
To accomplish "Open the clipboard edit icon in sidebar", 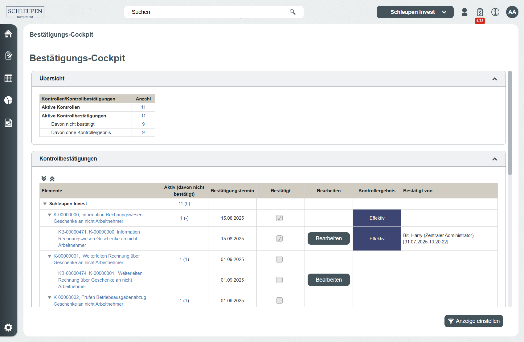I will [x=8, y=55].
